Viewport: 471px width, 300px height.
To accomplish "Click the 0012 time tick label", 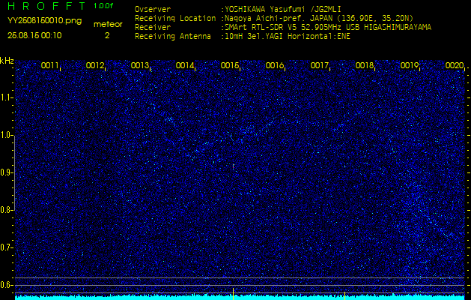I will pyautogui.click(x=94, y=65).
